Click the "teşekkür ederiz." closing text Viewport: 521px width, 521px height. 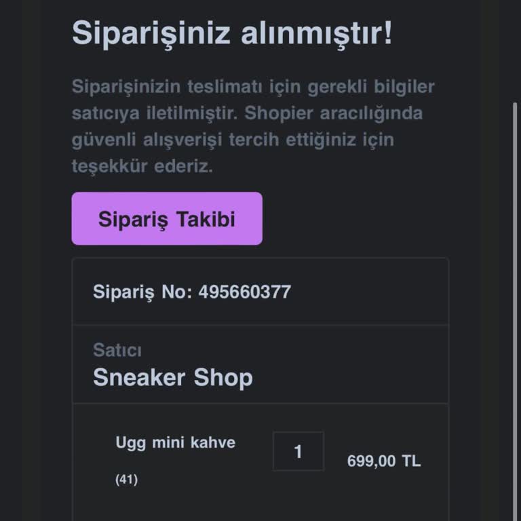pos(142,166)
